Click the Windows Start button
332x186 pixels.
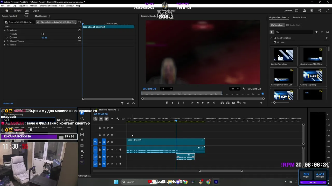pyautogui.click(x=116, y=182)
